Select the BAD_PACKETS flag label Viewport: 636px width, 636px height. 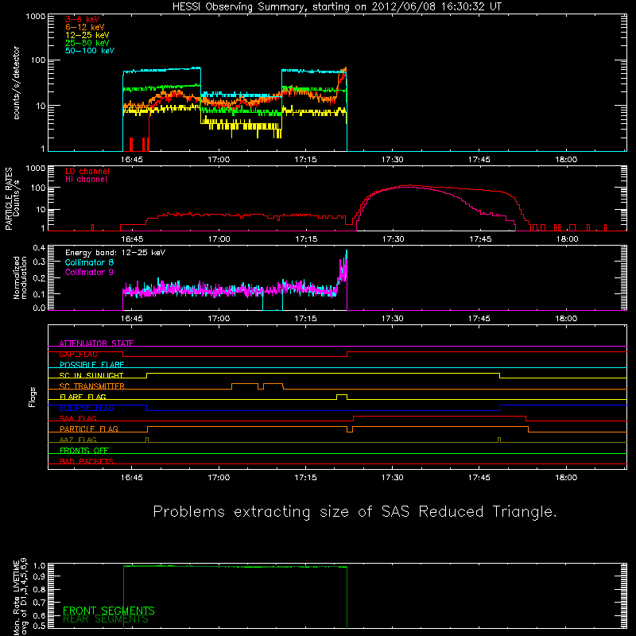pyautogui.click(x=87, y=461)
